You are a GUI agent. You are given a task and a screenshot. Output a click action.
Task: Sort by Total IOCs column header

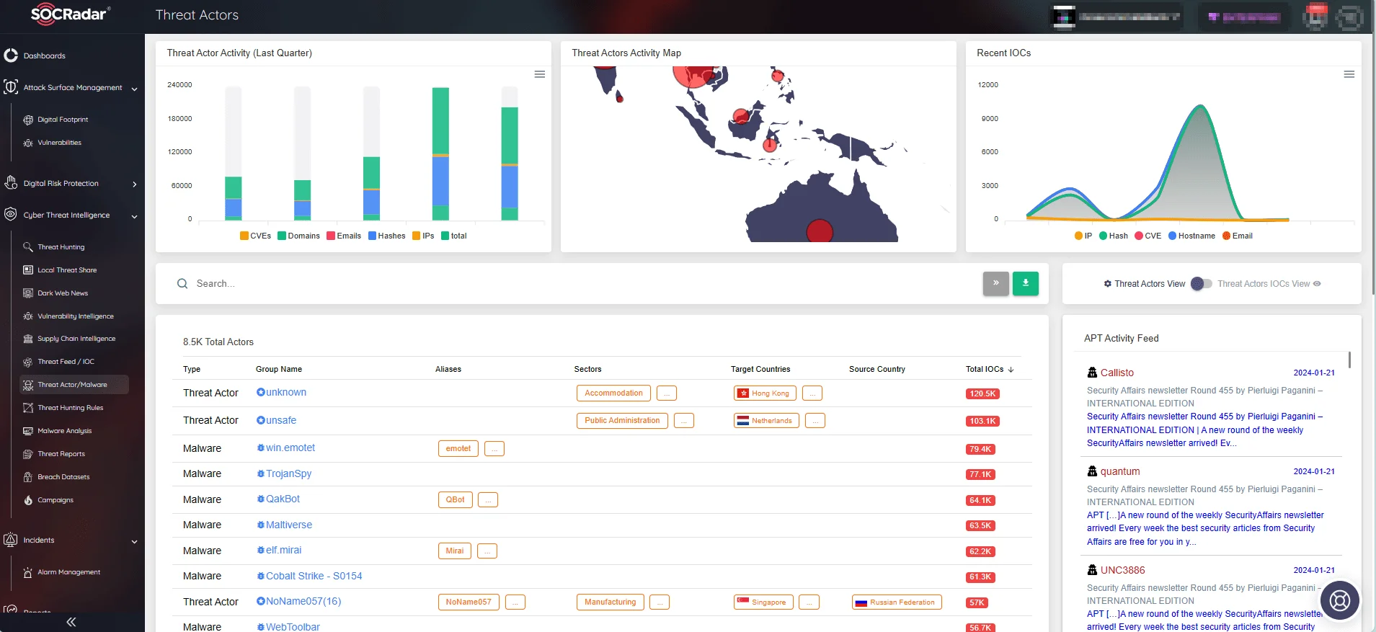[x=990, y=369]
